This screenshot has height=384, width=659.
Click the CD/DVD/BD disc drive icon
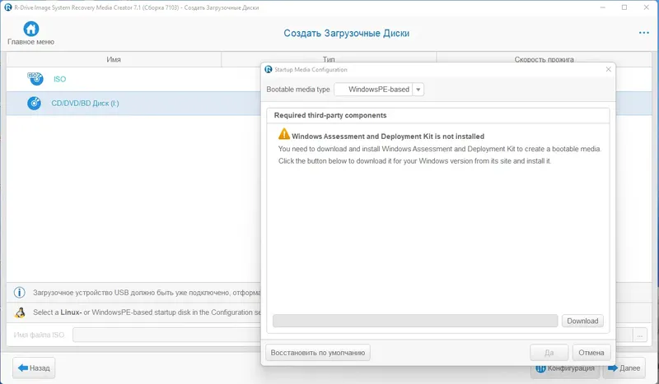pos(35,104)
